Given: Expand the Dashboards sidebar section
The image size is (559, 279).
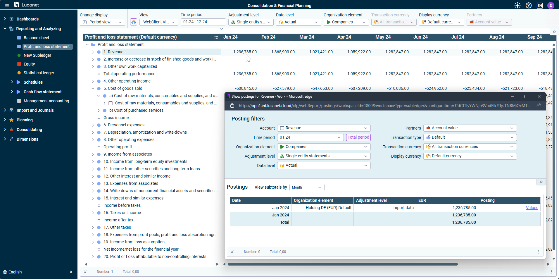Looking at the screenshot, I should pos(5,19).
